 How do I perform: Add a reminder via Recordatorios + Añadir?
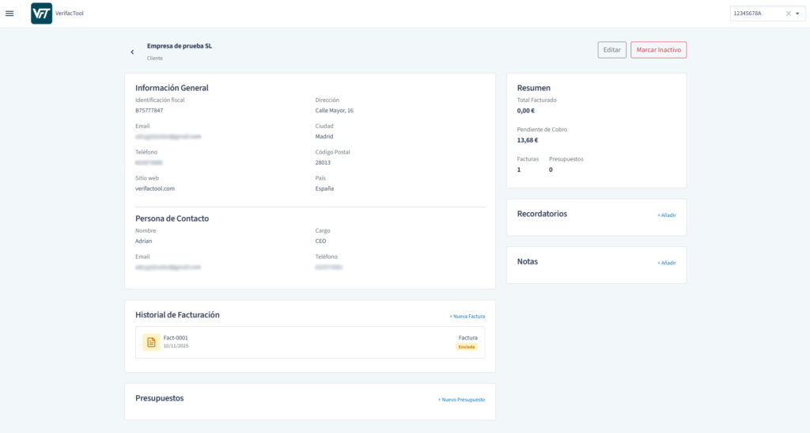[667, 215]
